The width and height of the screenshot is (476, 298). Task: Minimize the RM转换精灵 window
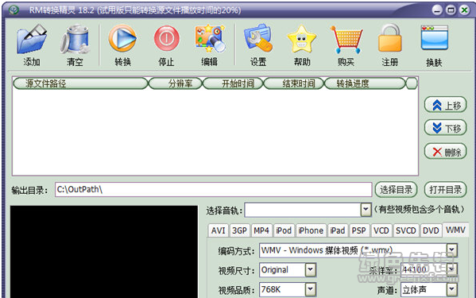[x=437, y=10]
